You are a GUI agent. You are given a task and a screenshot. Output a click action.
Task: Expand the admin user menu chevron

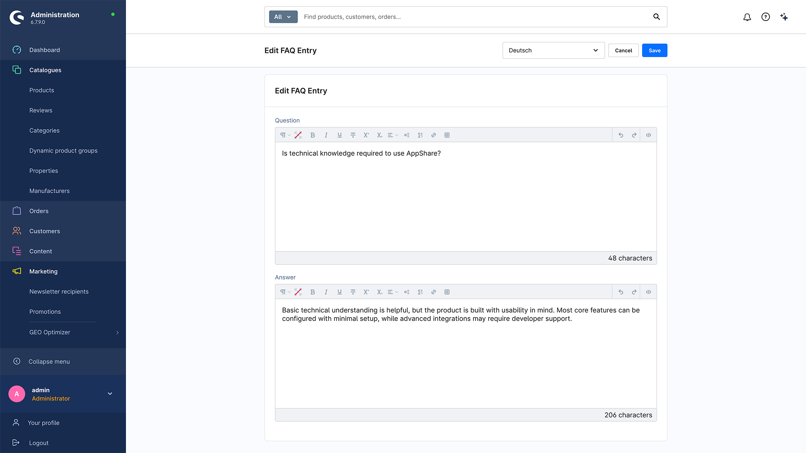pyautogui.click(x=110, y=393)
